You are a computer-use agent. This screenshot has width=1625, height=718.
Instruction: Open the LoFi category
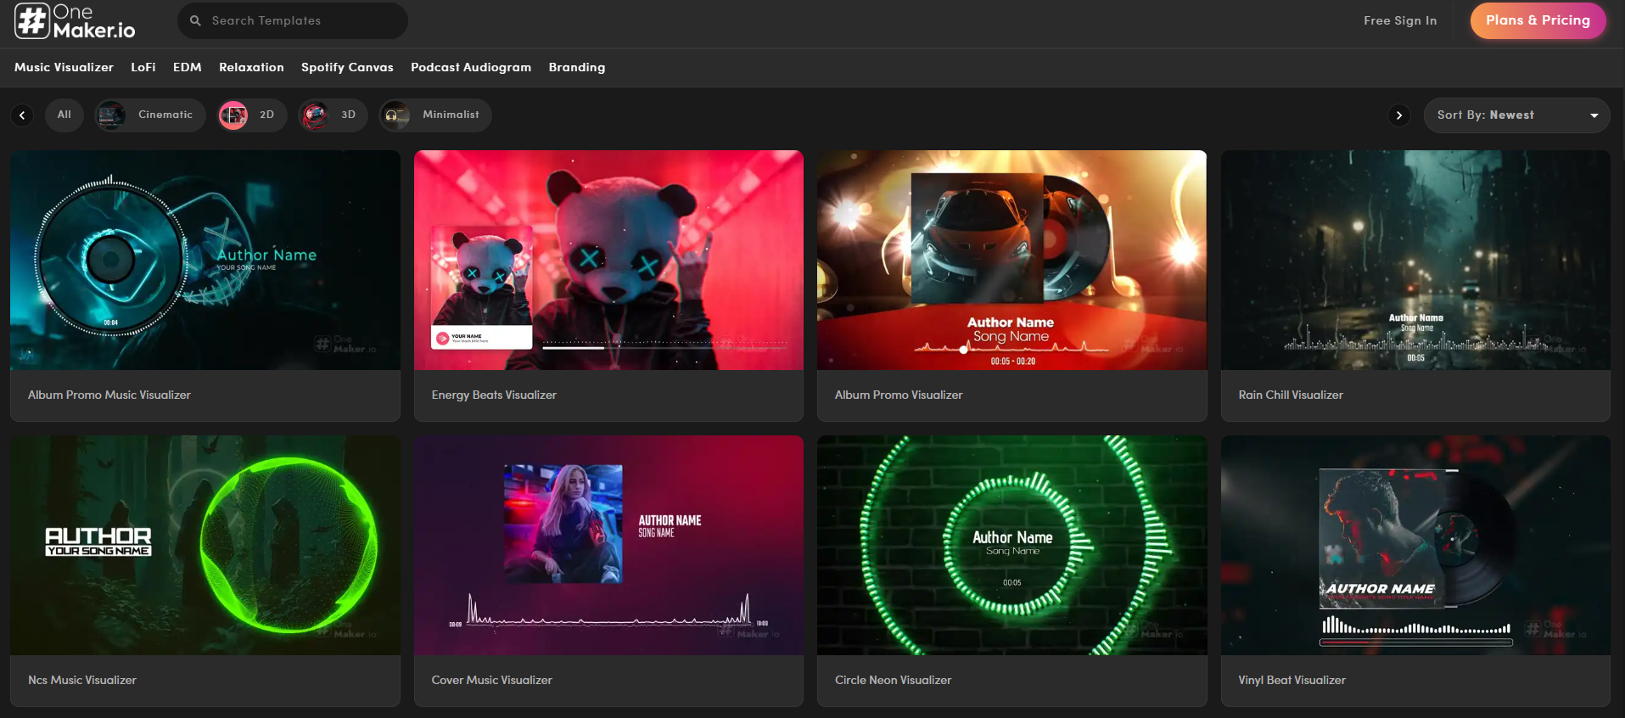point(143,67)
